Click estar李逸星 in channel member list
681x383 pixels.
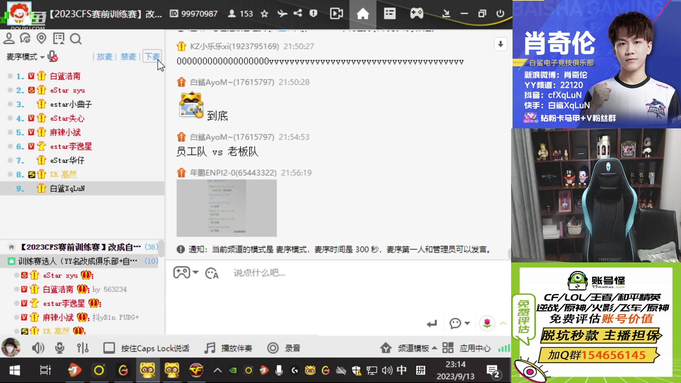[x=64, y=303]
